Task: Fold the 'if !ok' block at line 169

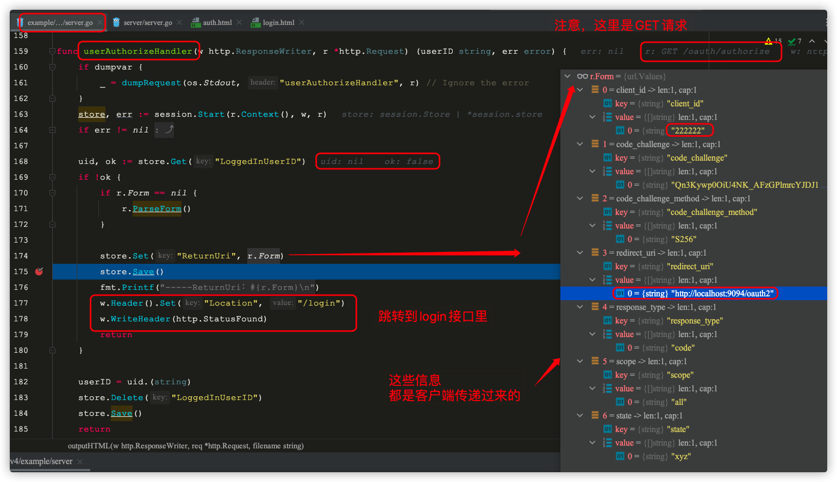Action: [x=52, y=177]
